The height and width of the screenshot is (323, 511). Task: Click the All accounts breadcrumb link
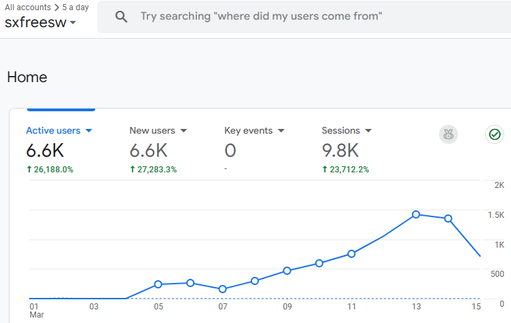click(28, 7)
